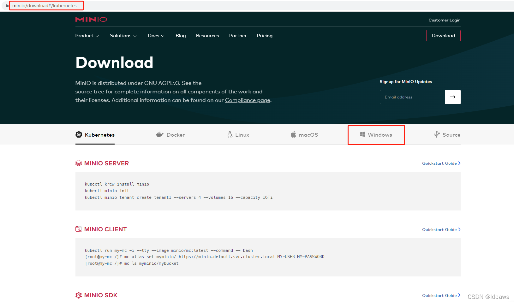Click the MinIO logo

click(x=91, y=20)
